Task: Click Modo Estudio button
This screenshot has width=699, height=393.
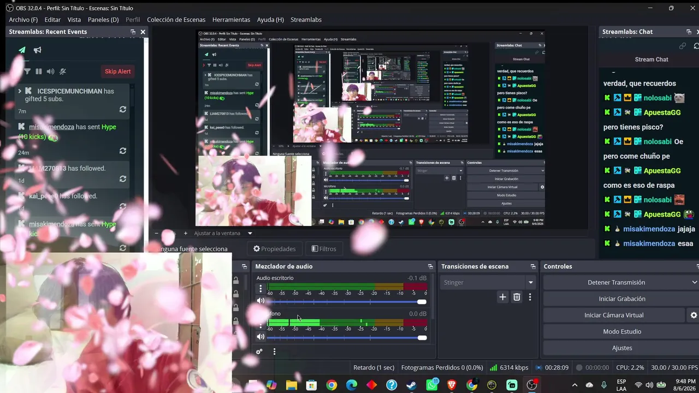Action: [x=622, y=331]
